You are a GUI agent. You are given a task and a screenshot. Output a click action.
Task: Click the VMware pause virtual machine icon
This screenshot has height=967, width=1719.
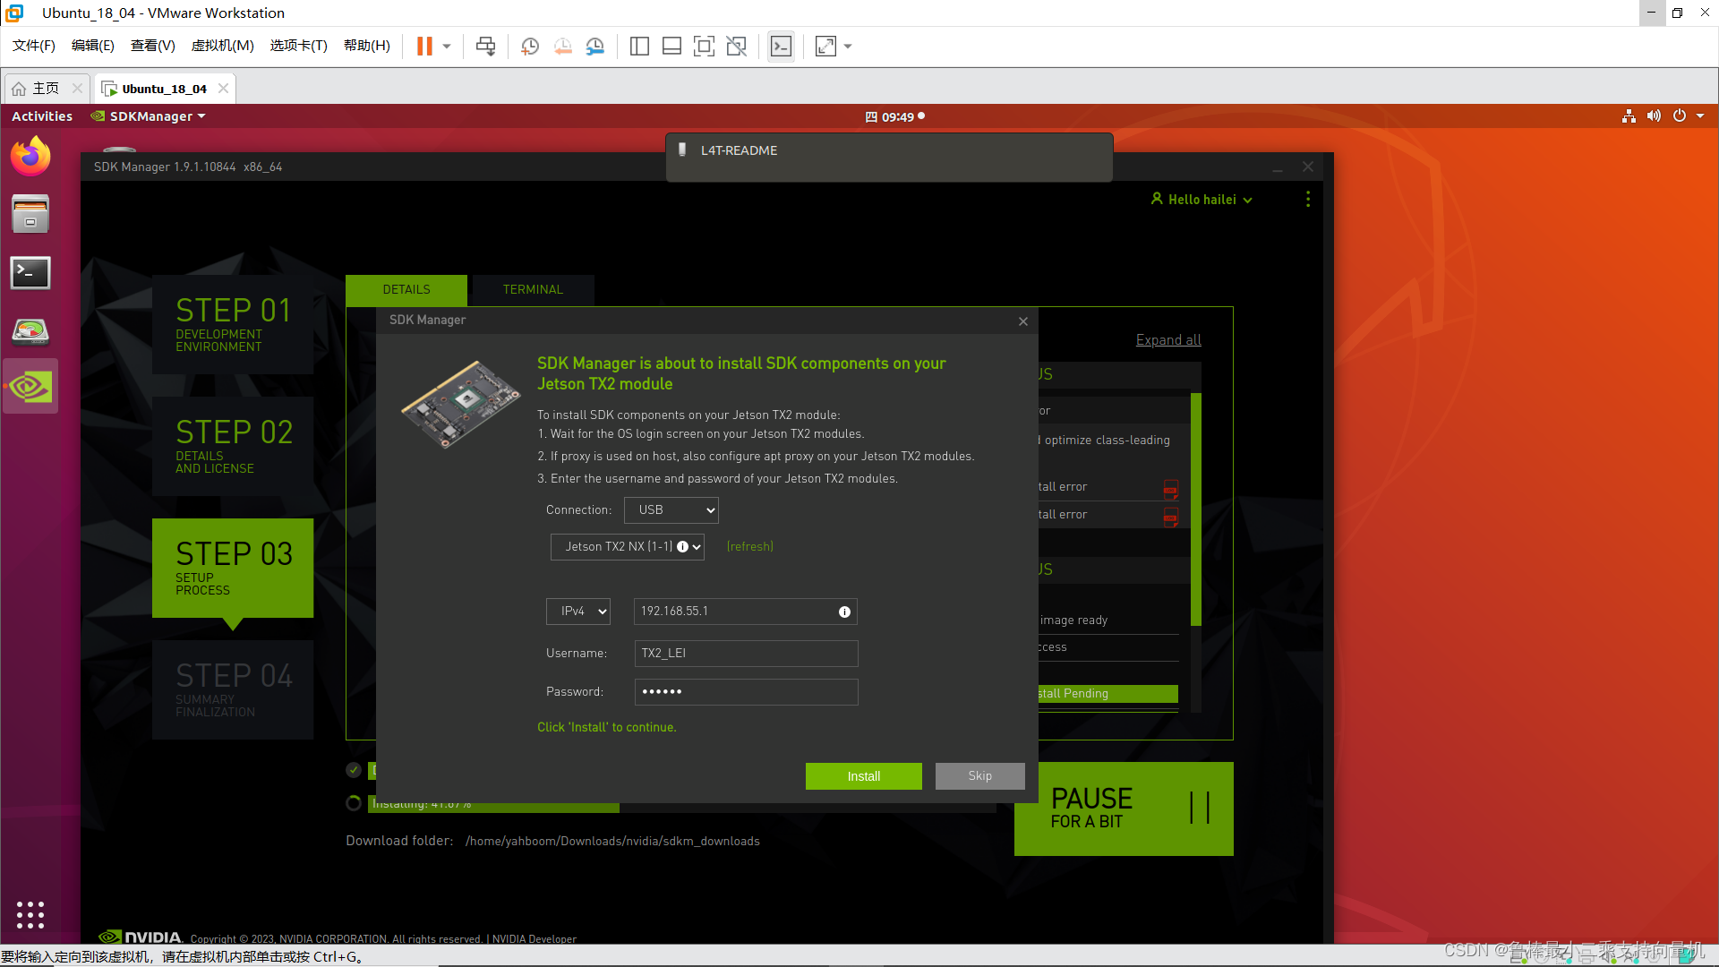pyautogui.click(x=424, y=46)
